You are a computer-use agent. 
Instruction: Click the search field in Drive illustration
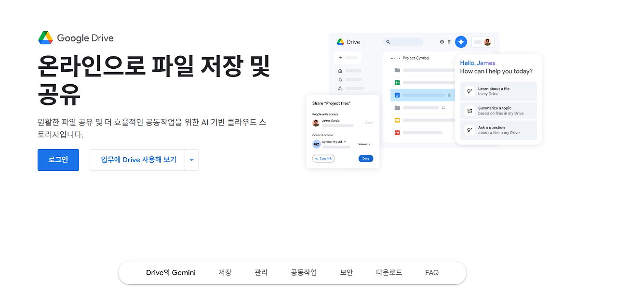coord(403,42)
